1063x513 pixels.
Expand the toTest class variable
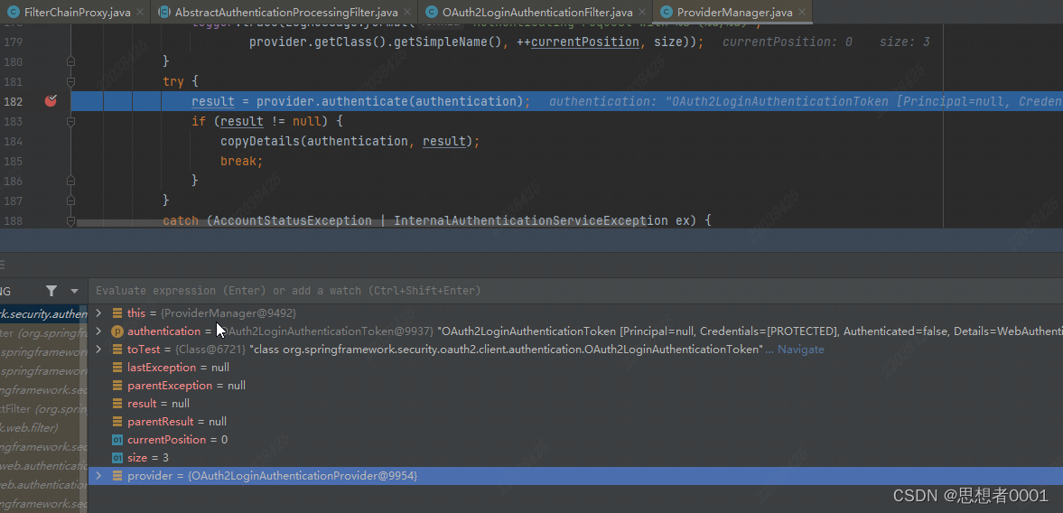click(x=98, y=350)
